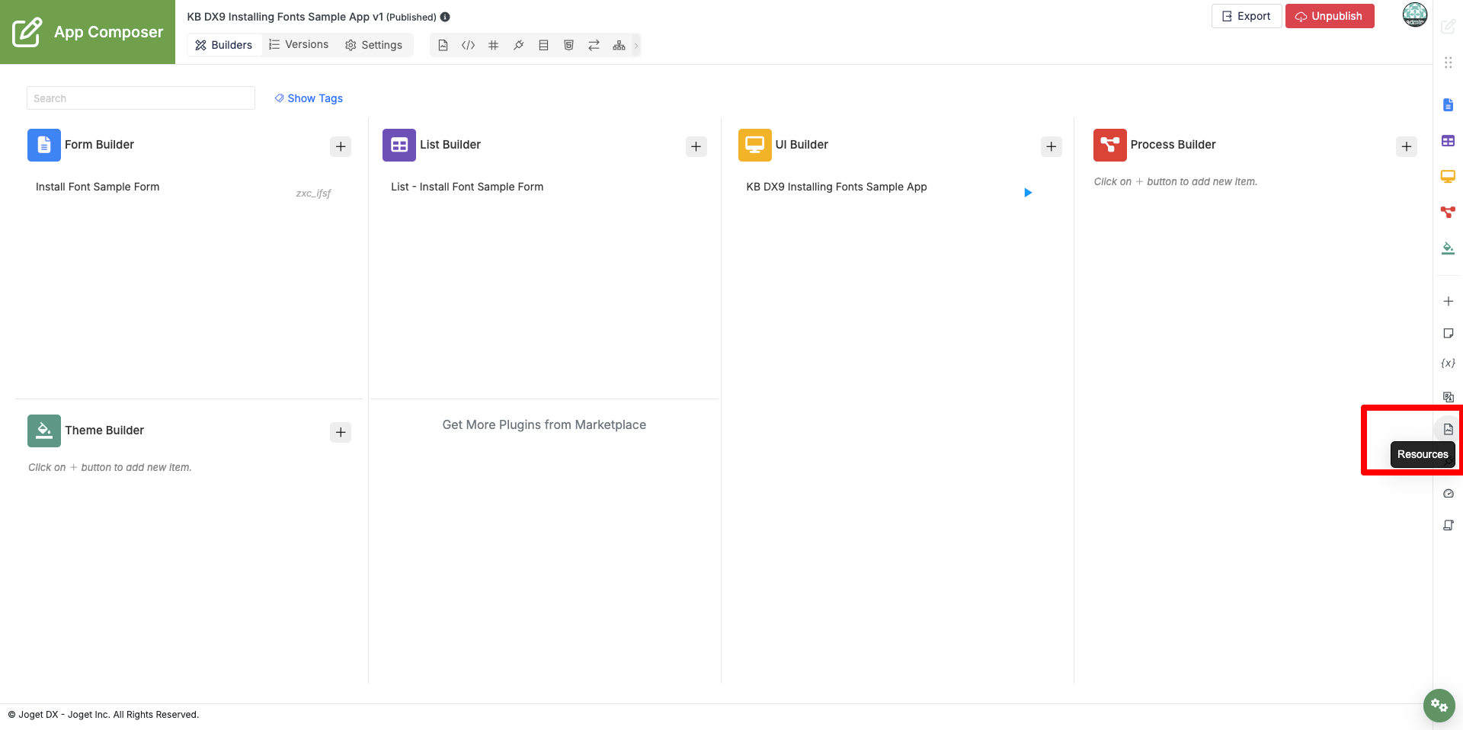The image size is (1463, 730).
Task: Add a new list in List Builder
Action: pos(696,146)
